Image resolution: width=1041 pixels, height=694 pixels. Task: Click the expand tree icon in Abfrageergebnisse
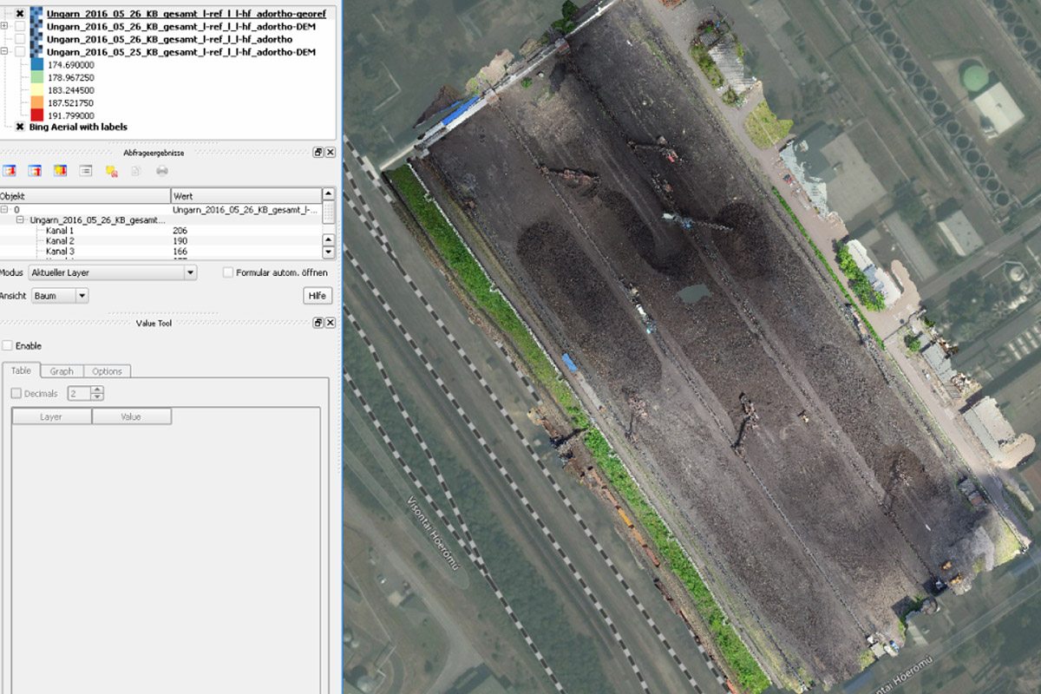[9, 171]
